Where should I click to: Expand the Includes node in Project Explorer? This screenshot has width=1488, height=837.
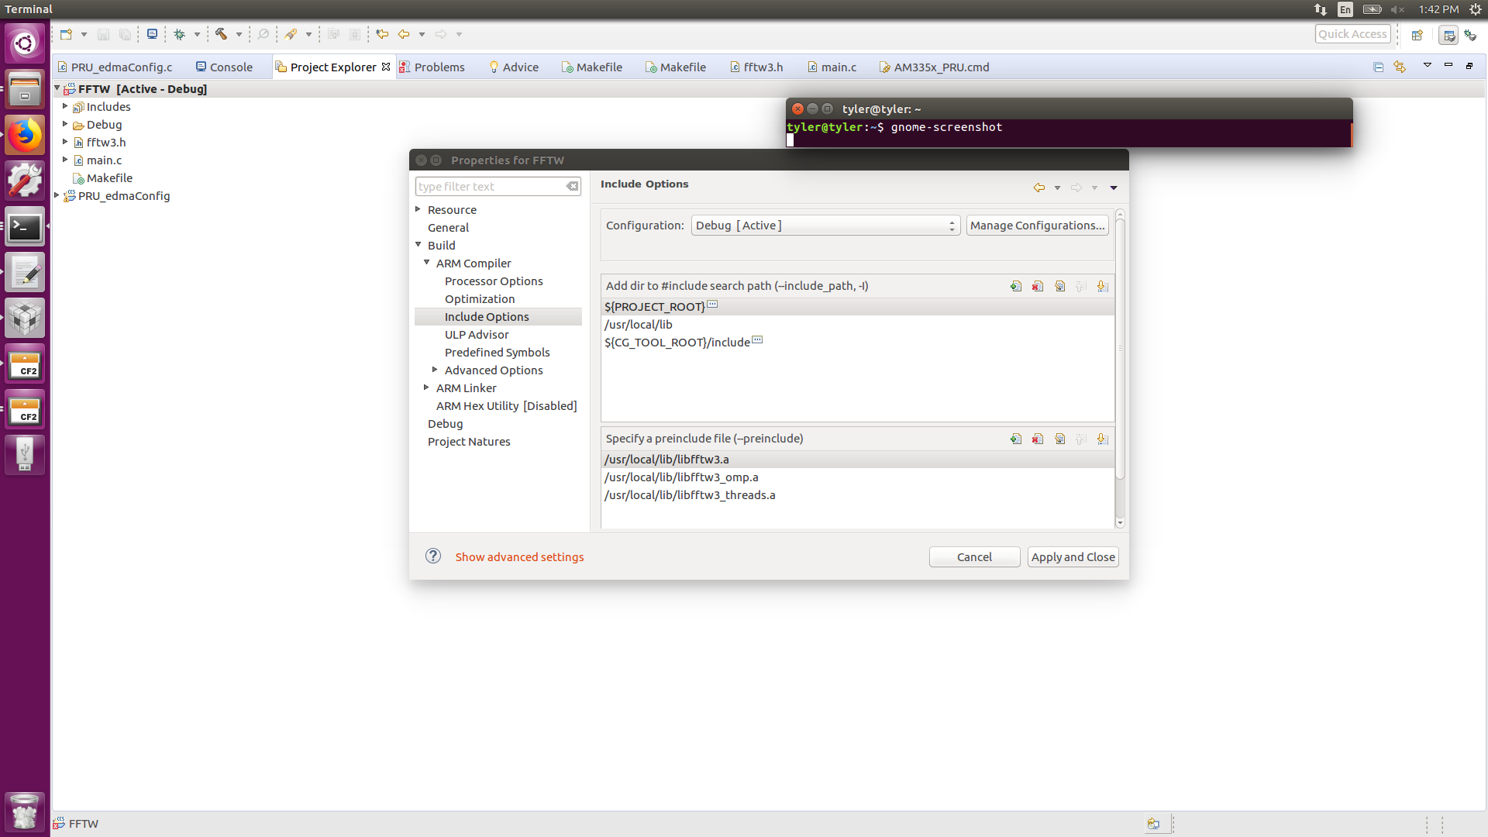[65, 106]
